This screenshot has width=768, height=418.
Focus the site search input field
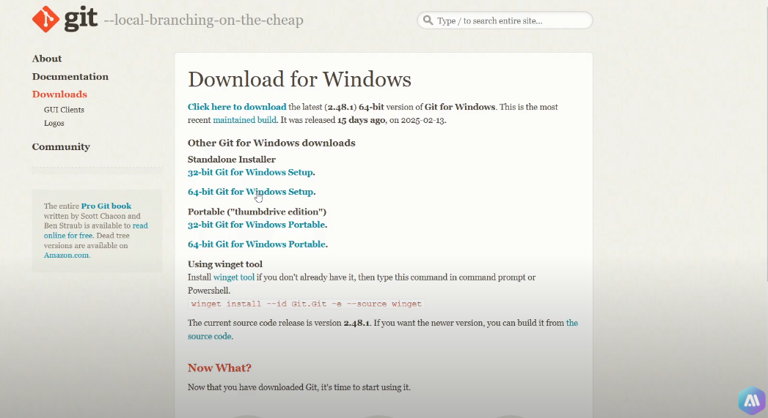[x=505, y=20]
